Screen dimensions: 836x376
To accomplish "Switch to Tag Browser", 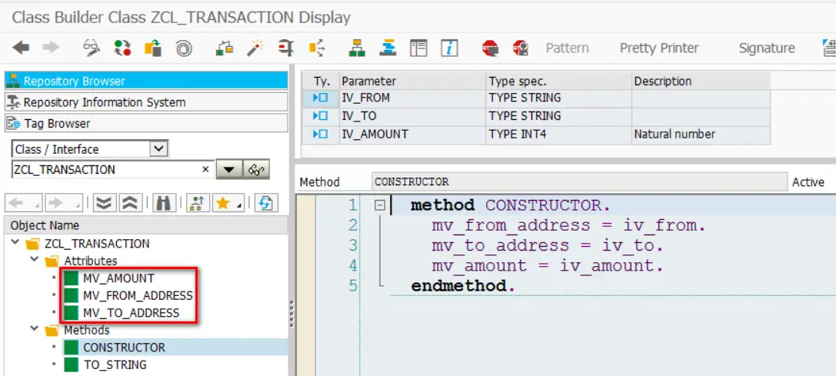I will coord(146,123).
